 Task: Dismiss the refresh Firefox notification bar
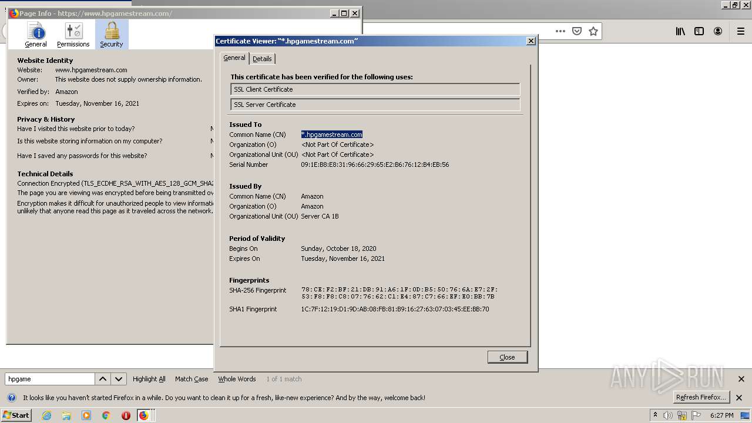click(739, 398)
